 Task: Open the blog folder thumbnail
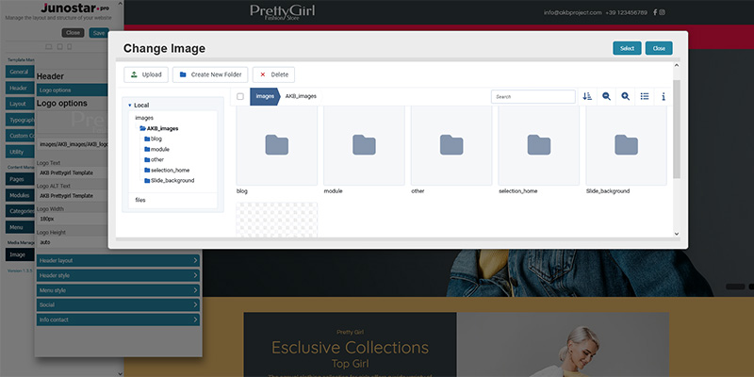(x=277, y=145)
